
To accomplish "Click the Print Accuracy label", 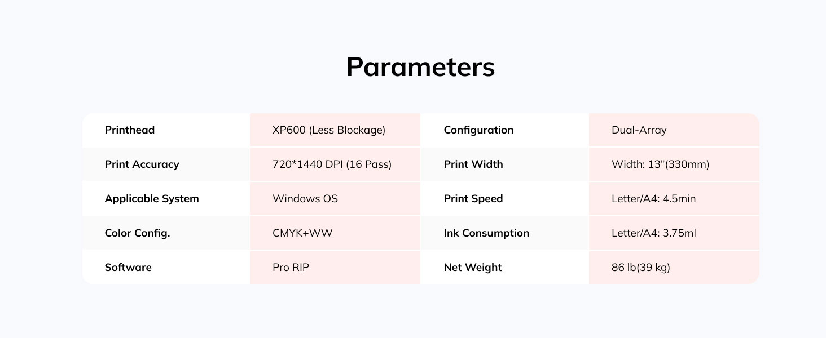I will tap(142, 164).
